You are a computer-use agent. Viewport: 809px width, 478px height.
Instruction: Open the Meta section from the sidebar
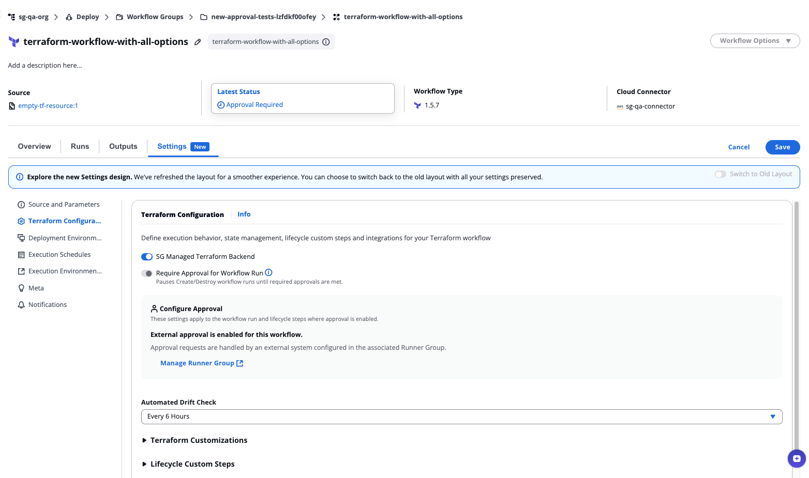36,288
